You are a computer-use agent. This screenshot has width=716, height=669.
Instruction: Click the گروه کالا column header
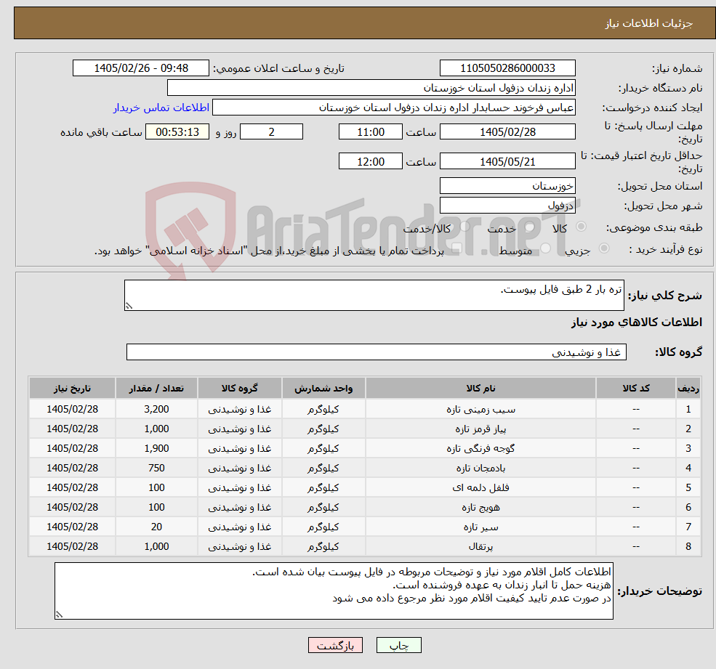(x=240, y=389)
